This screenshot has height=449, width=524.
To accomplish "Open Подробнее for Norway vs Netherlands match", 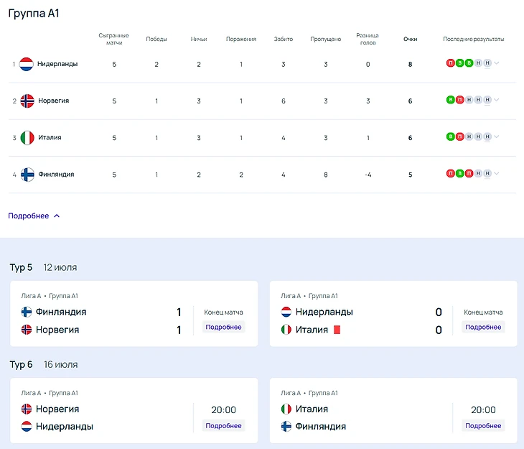I will 223,425.
